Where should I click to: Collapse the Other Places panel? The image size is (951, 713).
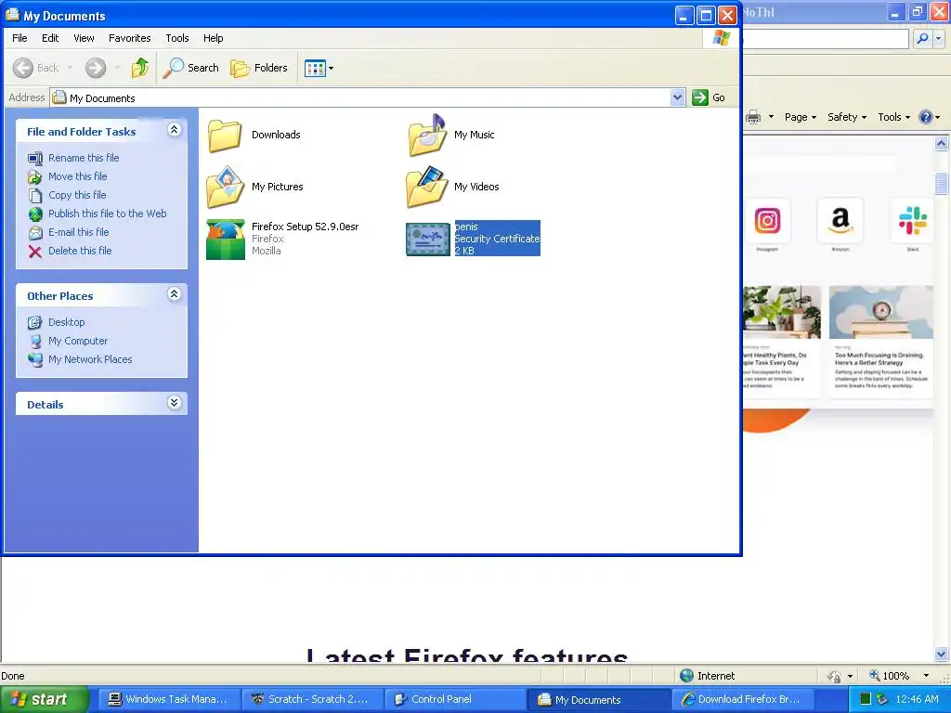coord(174,294)
